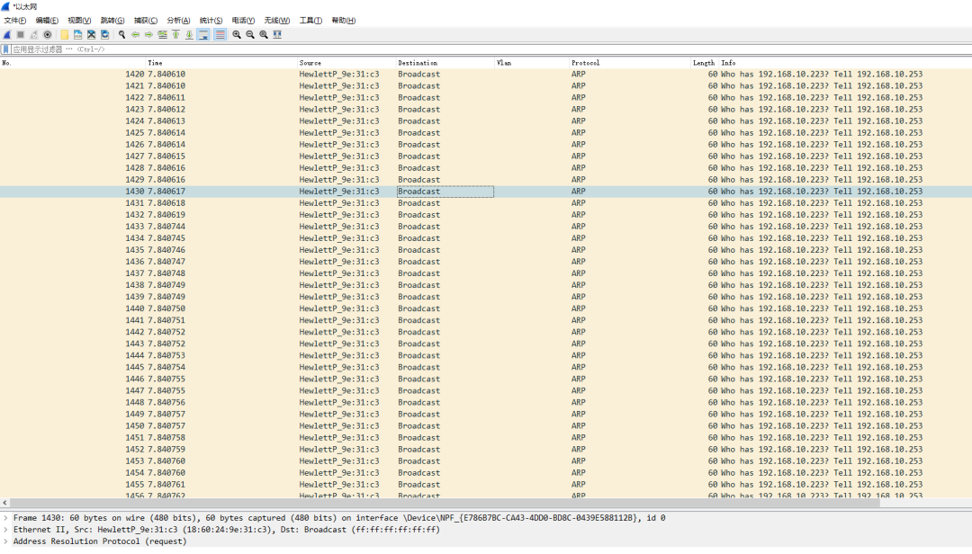Sort by the Source column header
972x554 pixels.
(346, 63)
